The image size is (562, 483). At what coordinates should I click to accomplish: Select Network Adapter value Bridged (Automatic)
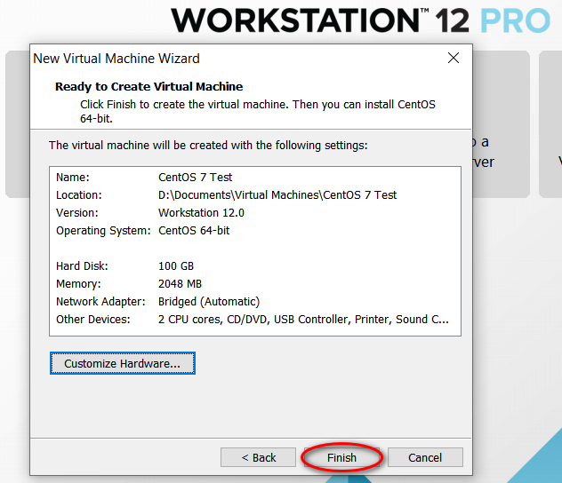(x=209, y=302)
